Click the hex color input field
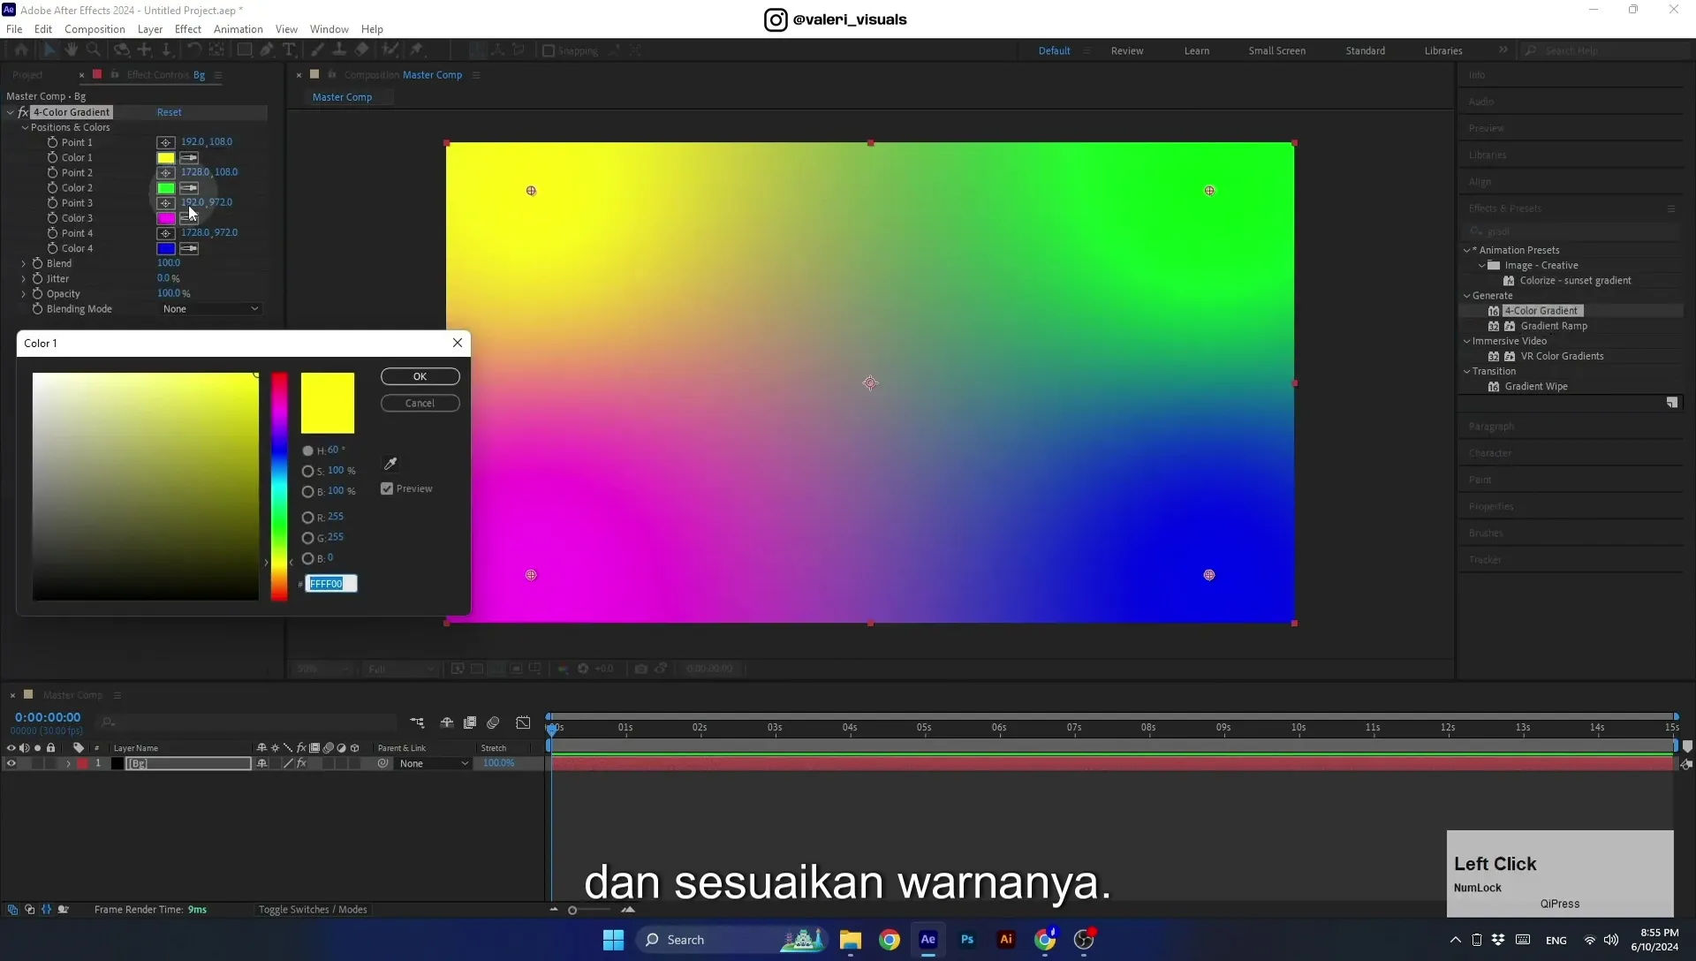Viewport: 1696px width, 961px height. (331, 584)
